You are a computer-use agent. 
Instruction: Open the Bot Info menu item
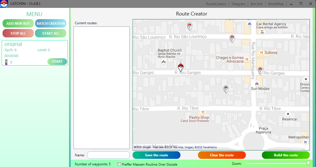[257, 4]
